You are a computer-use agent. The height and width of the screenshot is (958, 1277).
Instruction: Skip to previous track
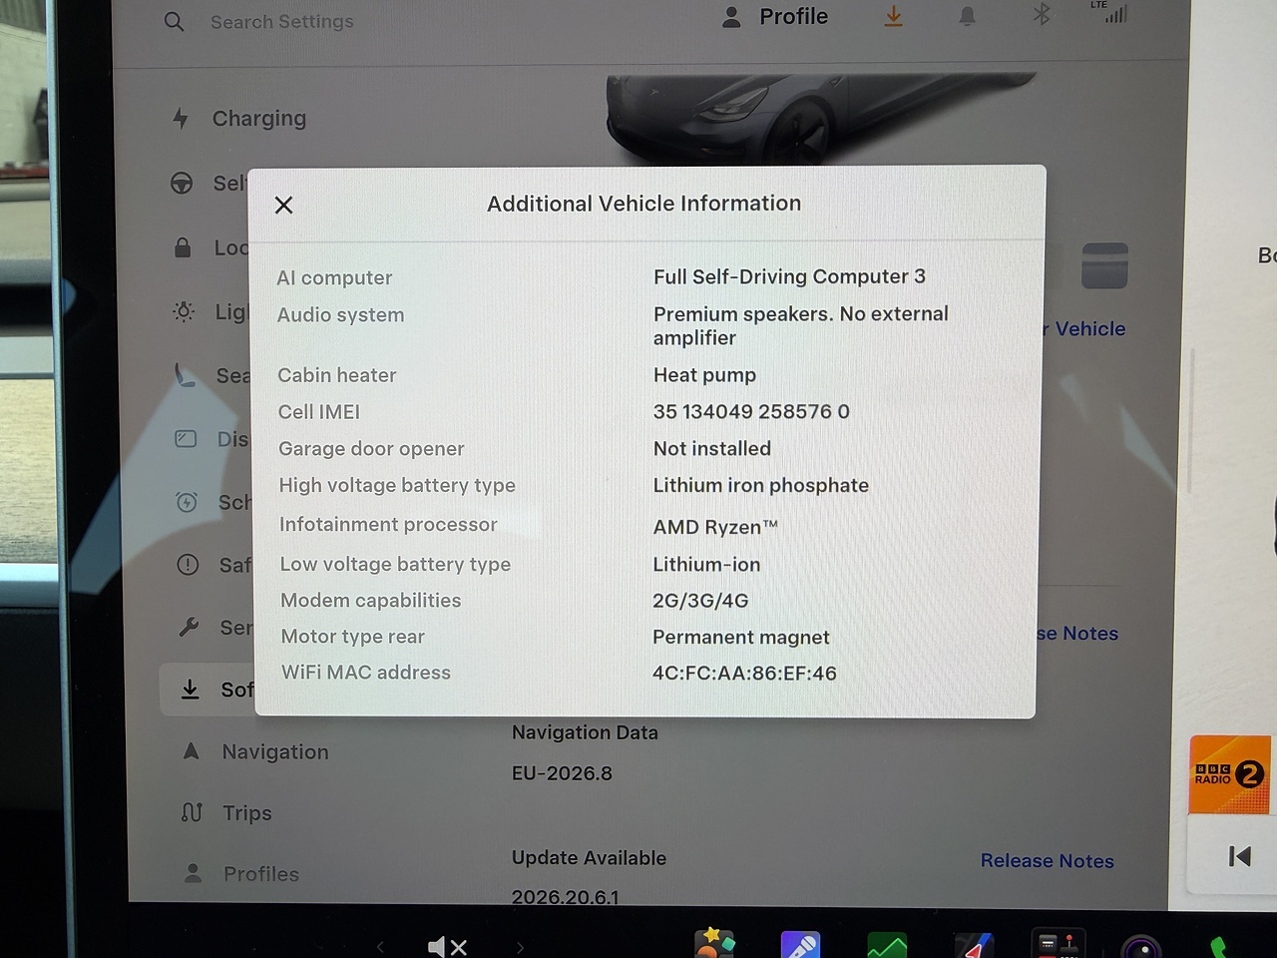click(1240, 856)
